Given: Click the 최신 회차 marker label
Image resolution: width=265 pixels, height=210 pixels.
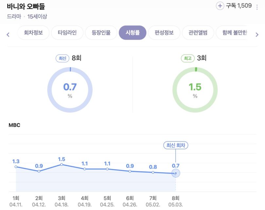Looking at the screenshot, I should click(x=176, y=145).
